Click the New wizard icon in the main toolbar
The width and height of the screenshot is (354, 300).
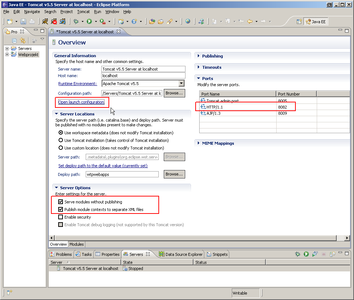coord(10,21)
